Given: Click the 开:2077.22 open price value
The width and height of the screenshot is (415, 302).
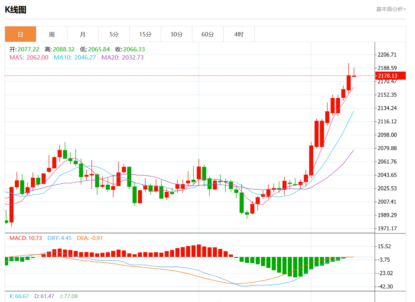Looking at the screenshot, I should (24, 49).
